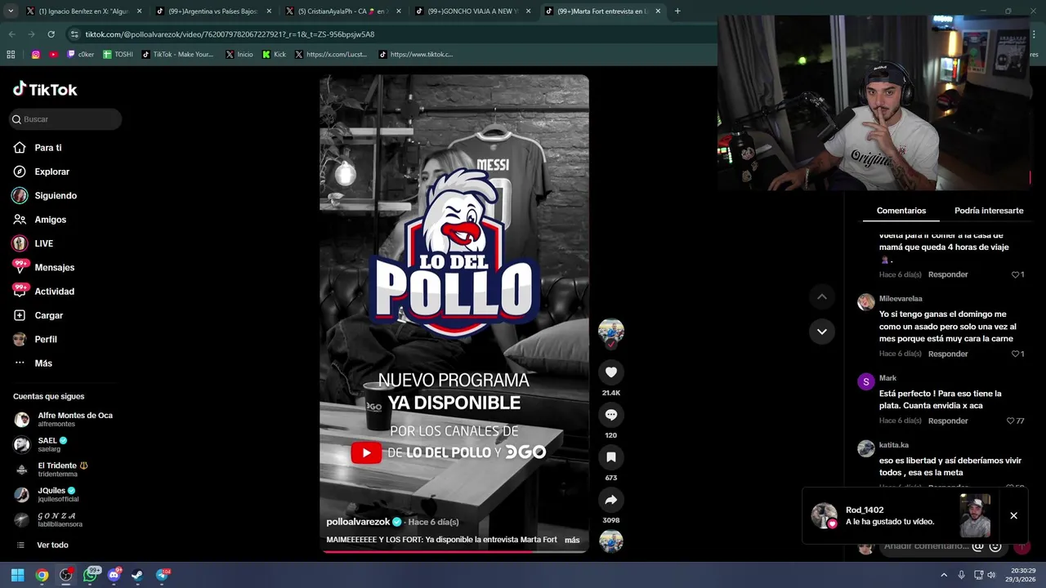Open polloalvarezok profile link on video
The image size is (1046, 588).
pos(358,522)
